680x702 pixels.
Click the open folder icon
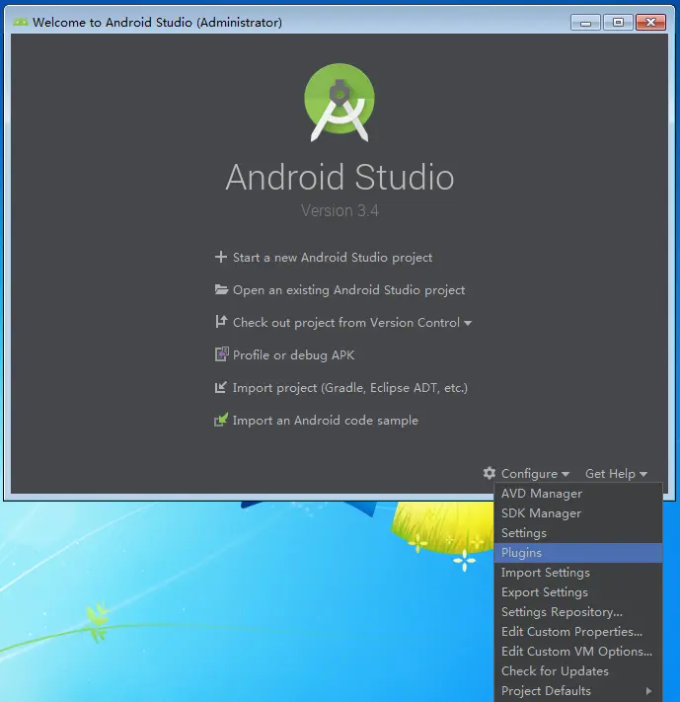[221, 289]
